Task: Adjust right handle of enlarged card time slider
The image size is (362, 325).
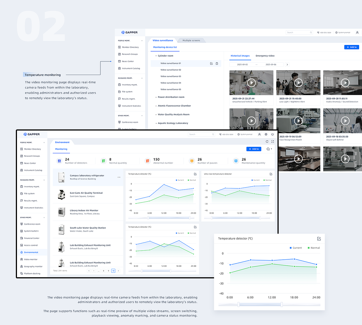Action: pyautogui.click(x=282, y=304)
